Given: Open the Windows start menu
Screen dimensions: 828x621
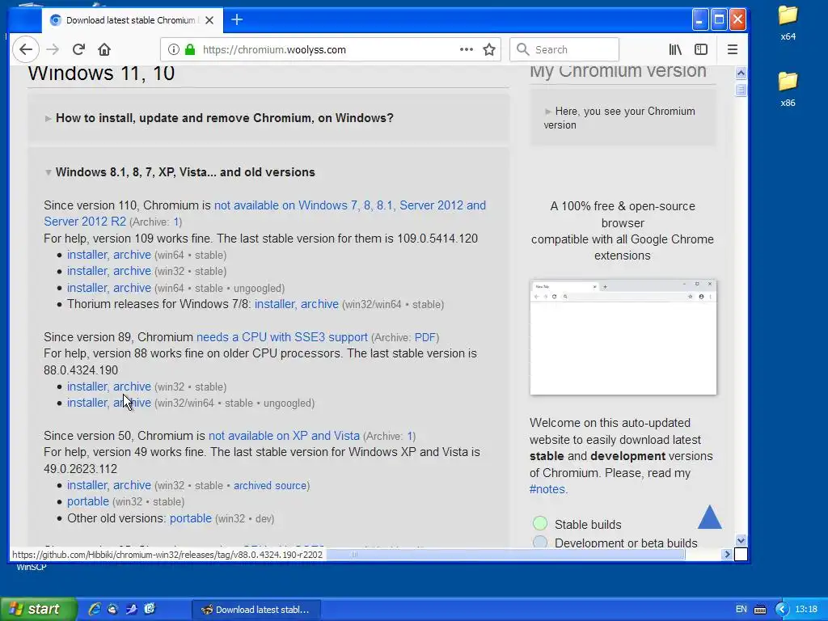Looking at the screenshot, I should pos(39,609).
